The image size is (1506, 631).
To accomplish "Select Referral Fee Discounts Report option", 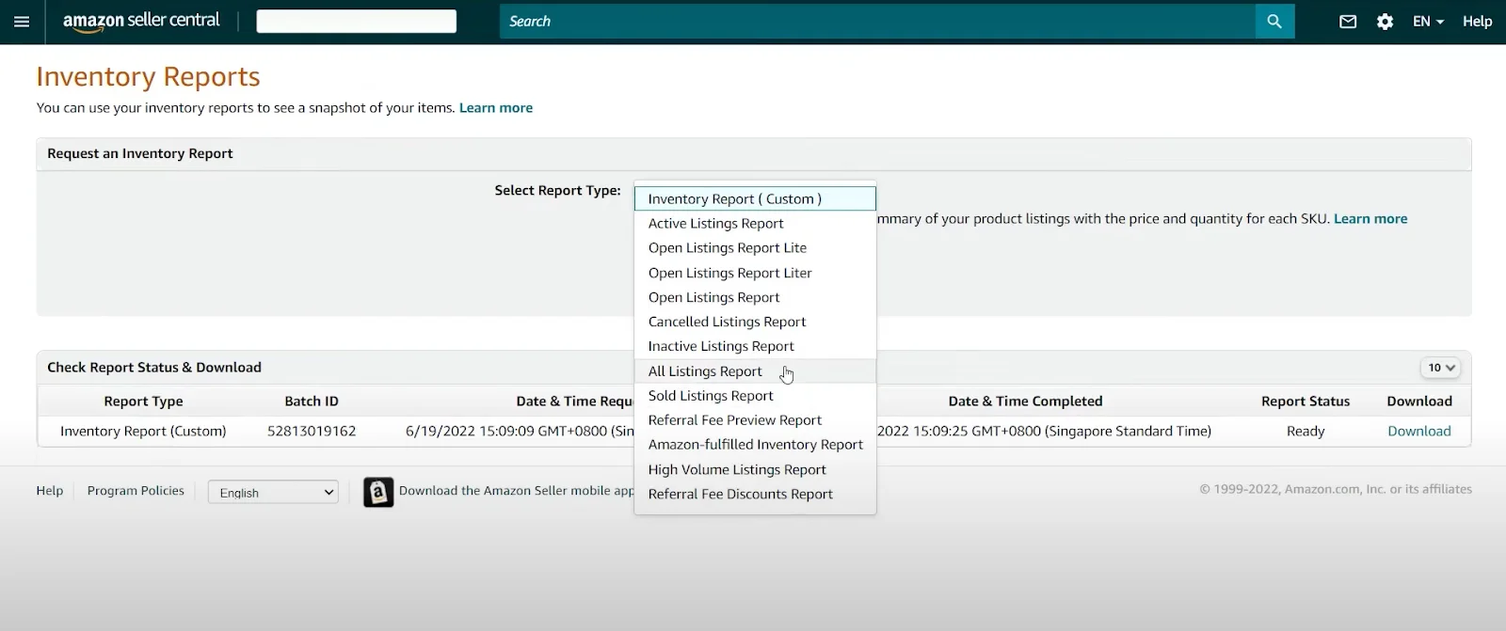I will pos(755,494).
